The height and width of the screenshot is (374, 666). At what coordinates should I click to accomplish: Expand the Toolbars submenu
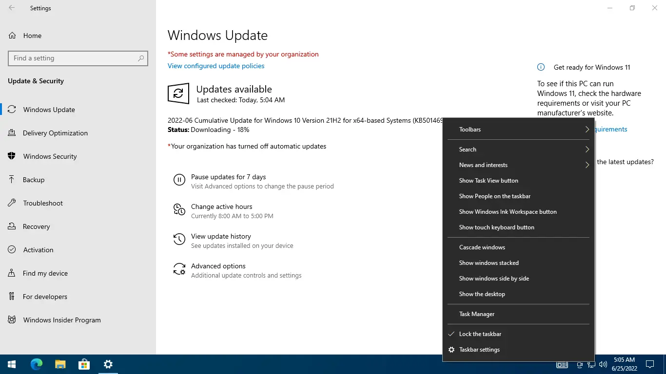point(518,130)
